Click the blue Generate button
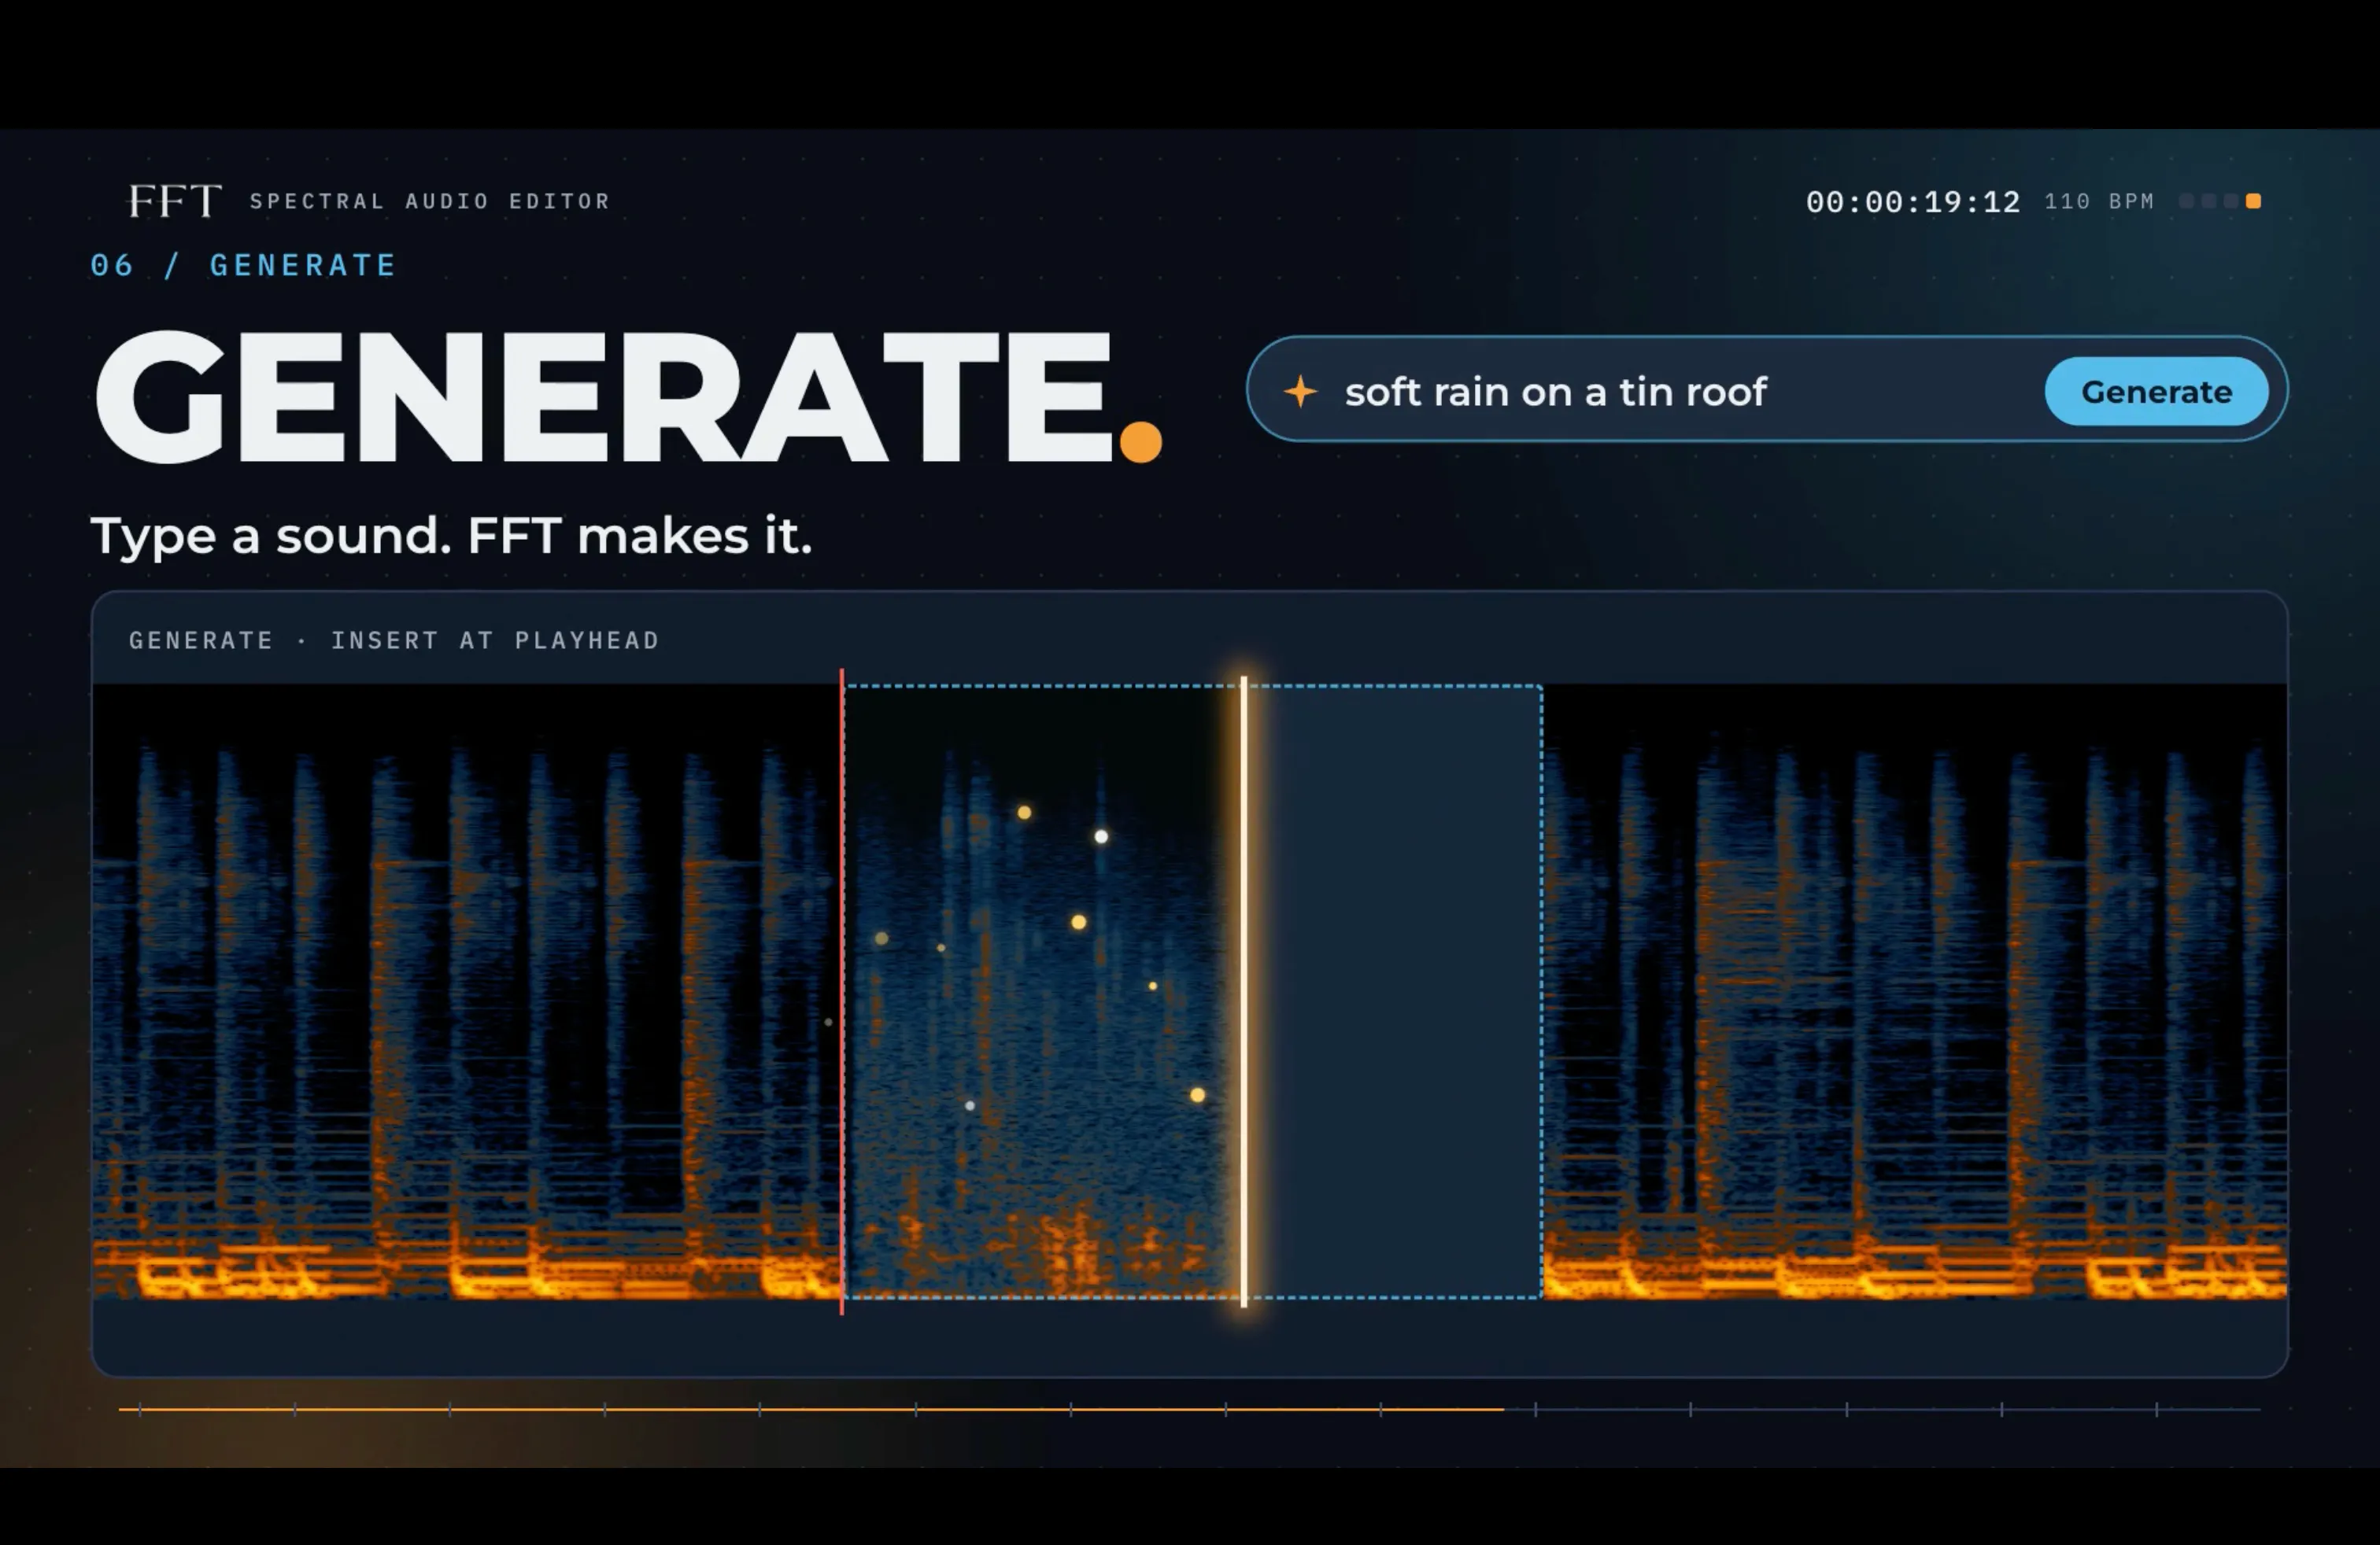Screen dimensions: 2380x1545 (x=2156, y=391)
